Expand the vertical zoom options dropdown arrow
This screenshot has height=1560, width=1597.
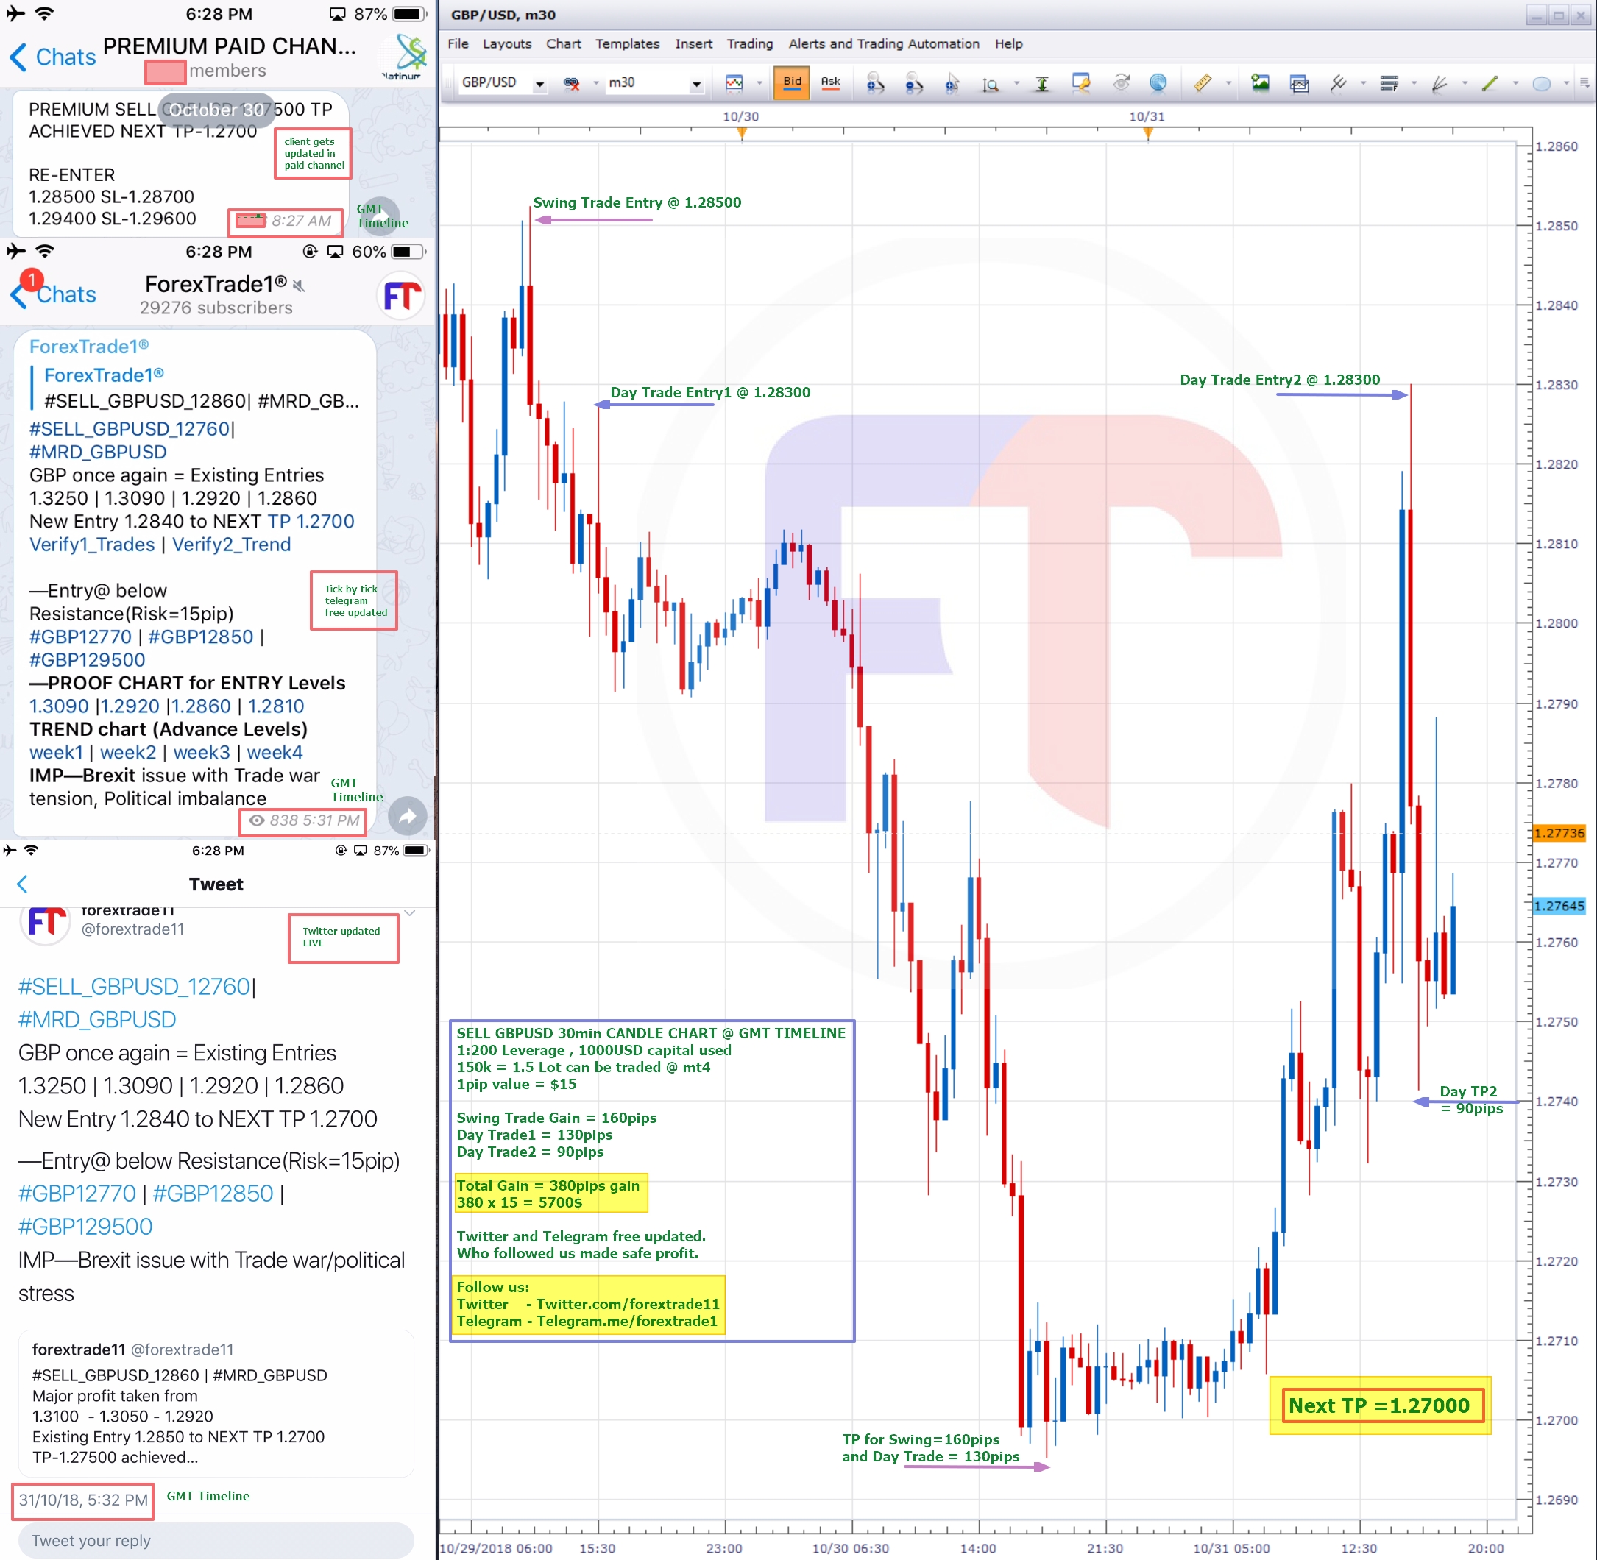(x=1016, y=82)
